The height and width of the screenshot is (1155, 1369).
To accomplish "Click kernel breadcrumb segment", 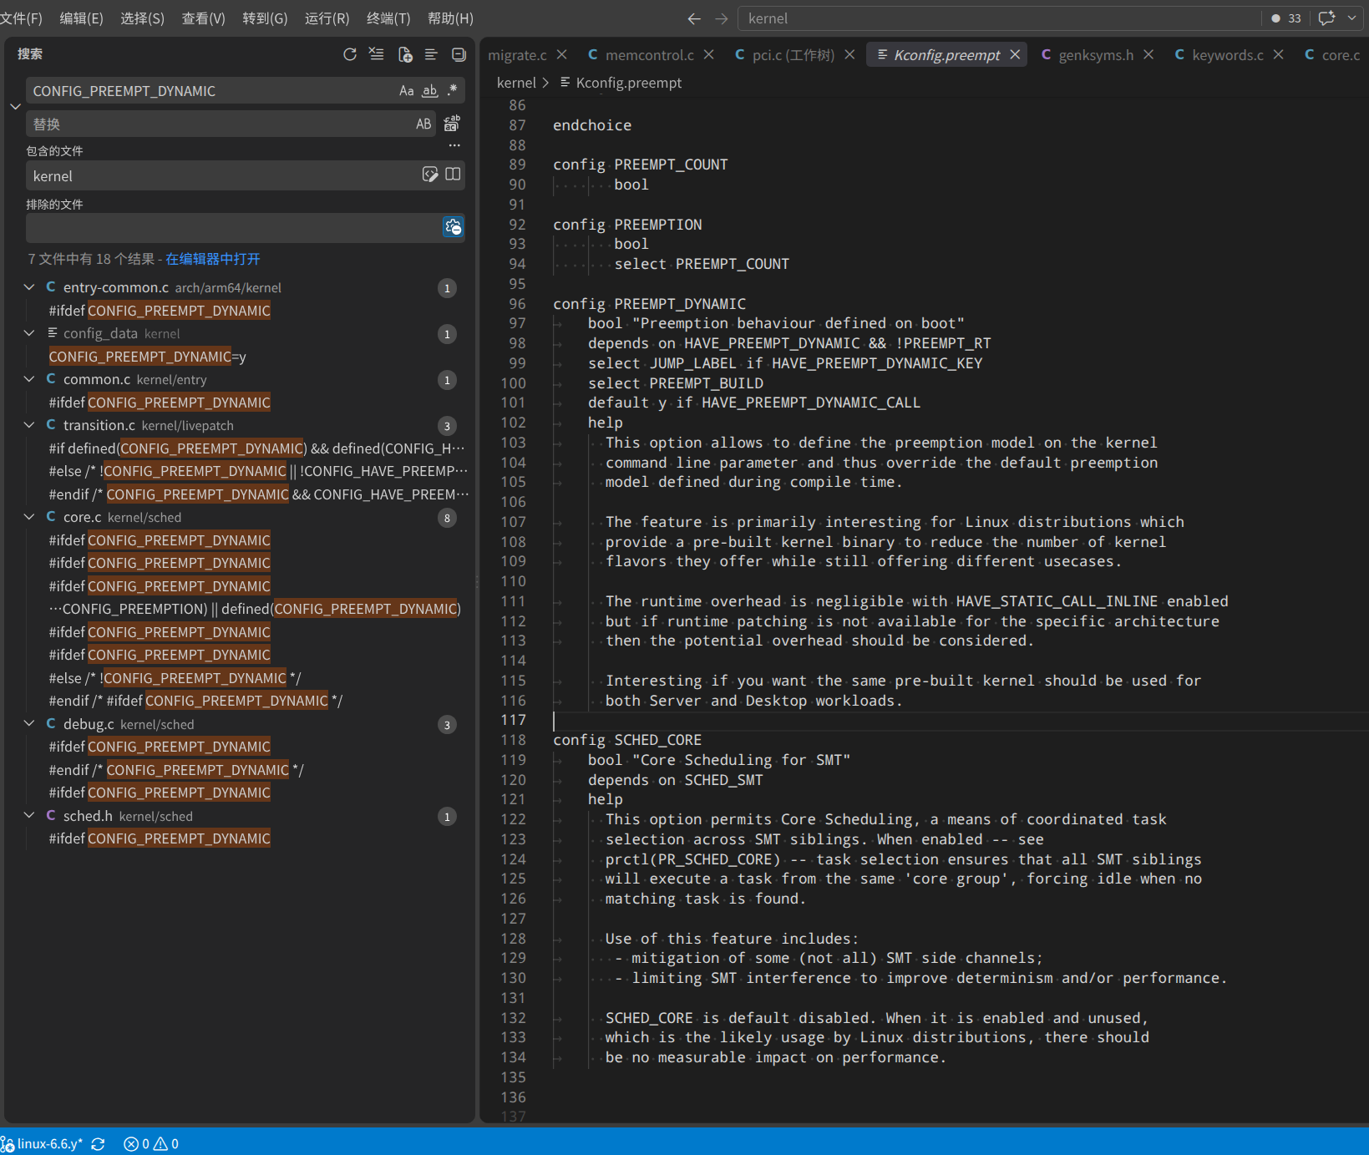I will tap(516, 83).
